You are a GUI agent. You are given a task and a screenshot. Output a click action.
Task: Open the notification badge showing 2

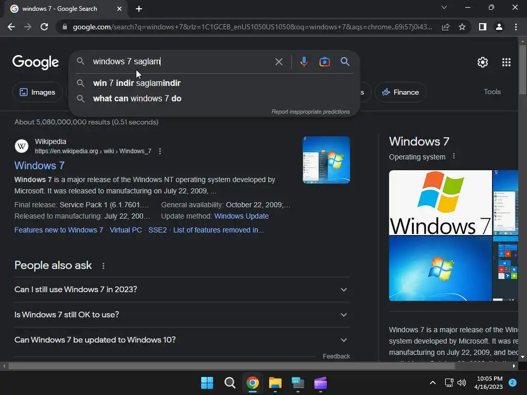pos(513,383)
